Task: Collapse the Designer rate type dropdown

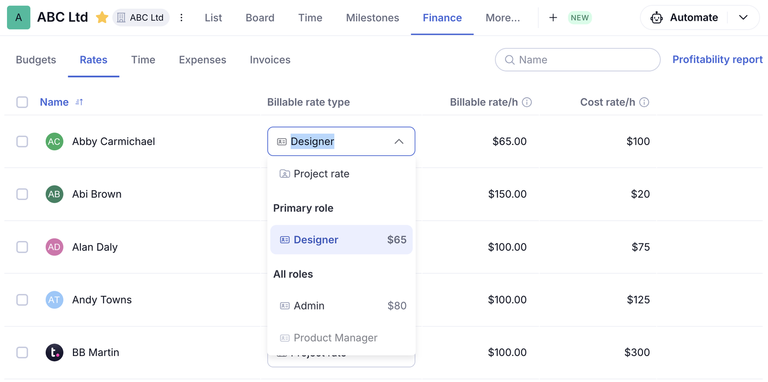Action: [x=399, y=142]
